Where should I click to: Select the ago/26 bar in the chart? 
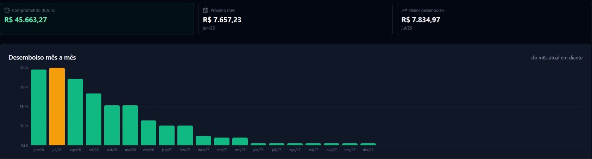75,112
